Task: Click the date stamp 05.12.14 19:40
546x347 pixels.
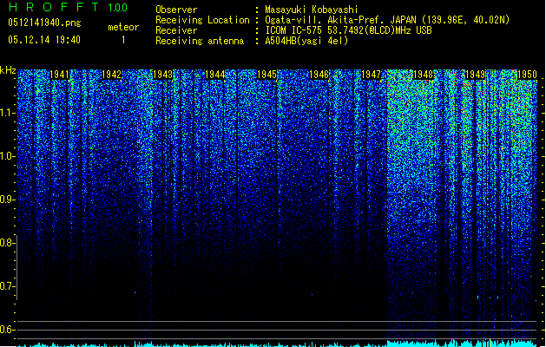Action: (x=44, y=40)
